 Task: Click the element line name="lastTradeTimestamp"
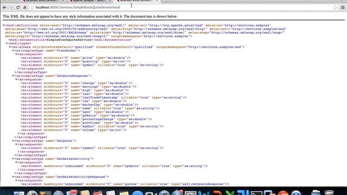tap(104, 97)
